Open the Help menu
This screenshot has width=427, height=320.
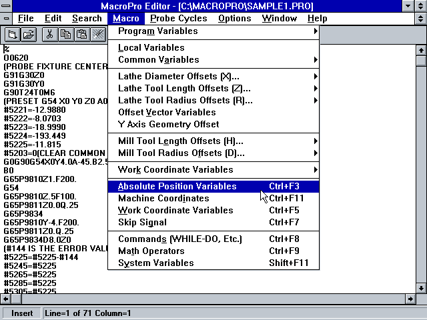tap(318, 19)
